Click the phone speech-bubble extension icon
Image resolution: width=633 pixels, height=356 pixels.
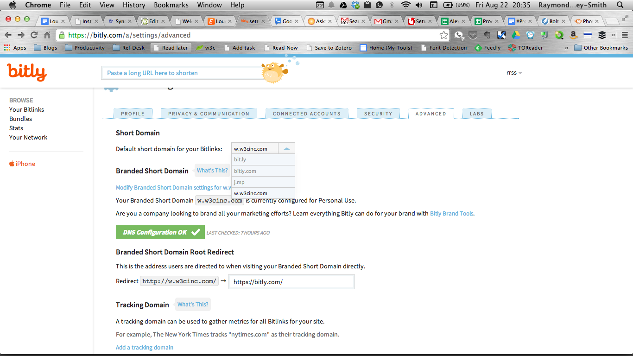(x=458, y=35)
